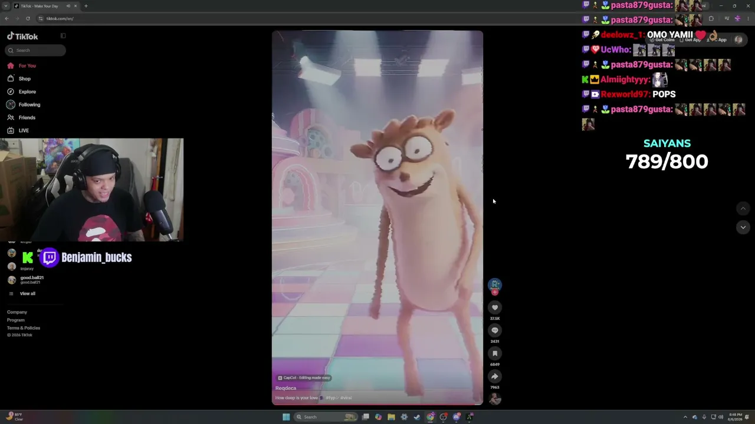
Task: Mute the TikTok browser tab
Action: [x=68, y=6]
